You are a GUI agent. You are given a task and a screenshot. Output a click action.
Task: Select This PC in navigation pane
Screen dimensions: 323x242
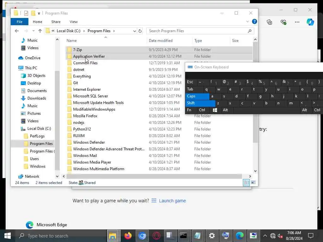[x=31, y=68]
